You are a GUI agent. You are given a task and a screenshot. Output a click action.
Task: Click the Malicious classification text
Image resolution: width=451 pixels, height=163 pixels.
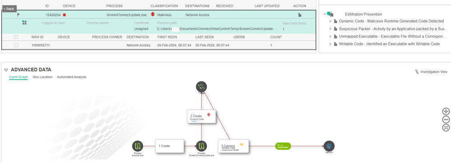(164, 14)
